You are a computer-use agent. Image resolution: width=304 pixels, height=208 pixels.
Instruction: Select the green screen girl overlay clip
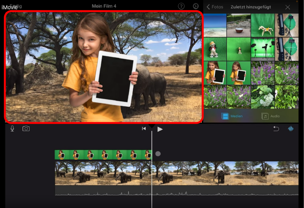[103, 155]
